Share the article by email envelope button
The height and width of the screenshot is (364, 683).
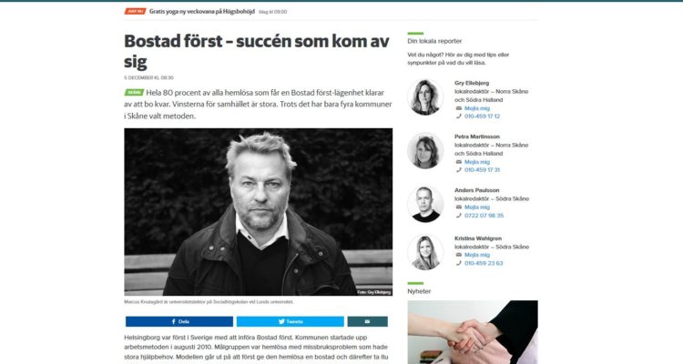click(367, 321)
